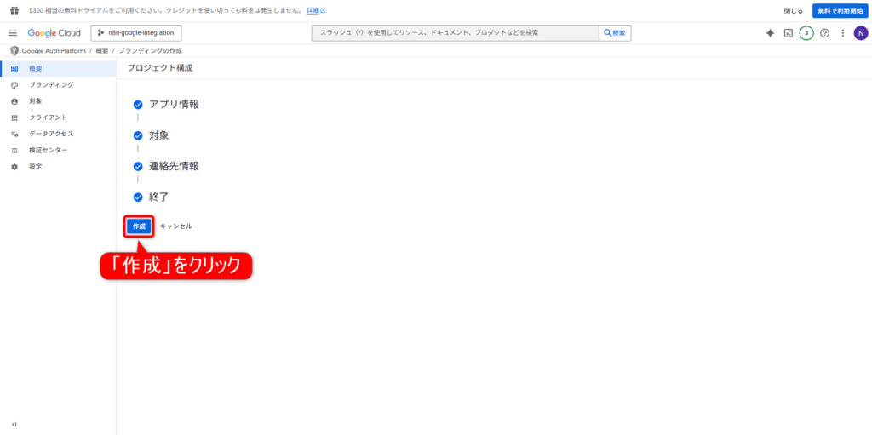Screen dimensions: 872x435
Task: Select ブランディング in sidebar
Action: click(51, 85)
